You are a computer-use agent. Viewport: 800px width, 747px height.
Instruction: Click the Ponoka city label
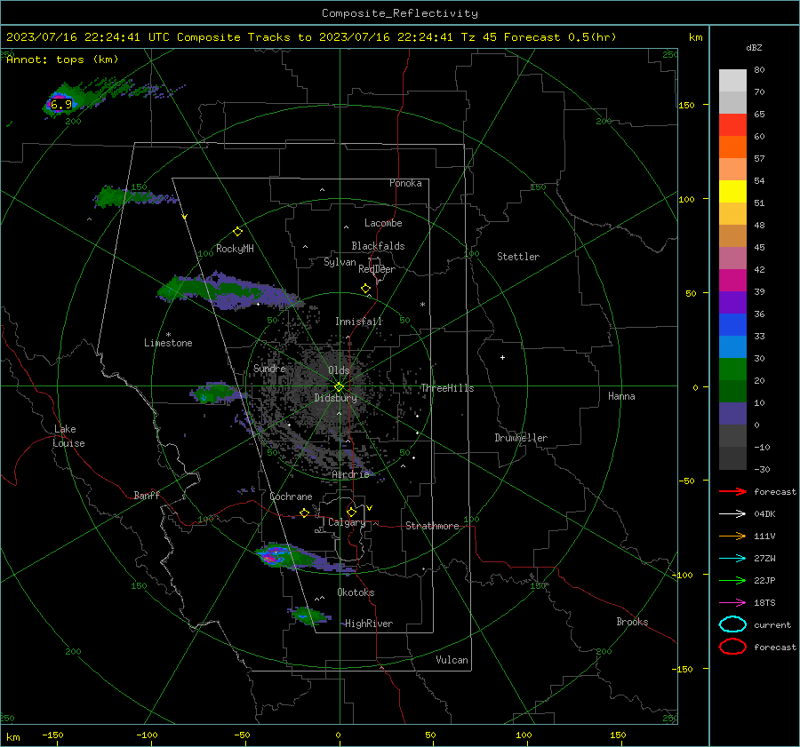coord(405,183)
